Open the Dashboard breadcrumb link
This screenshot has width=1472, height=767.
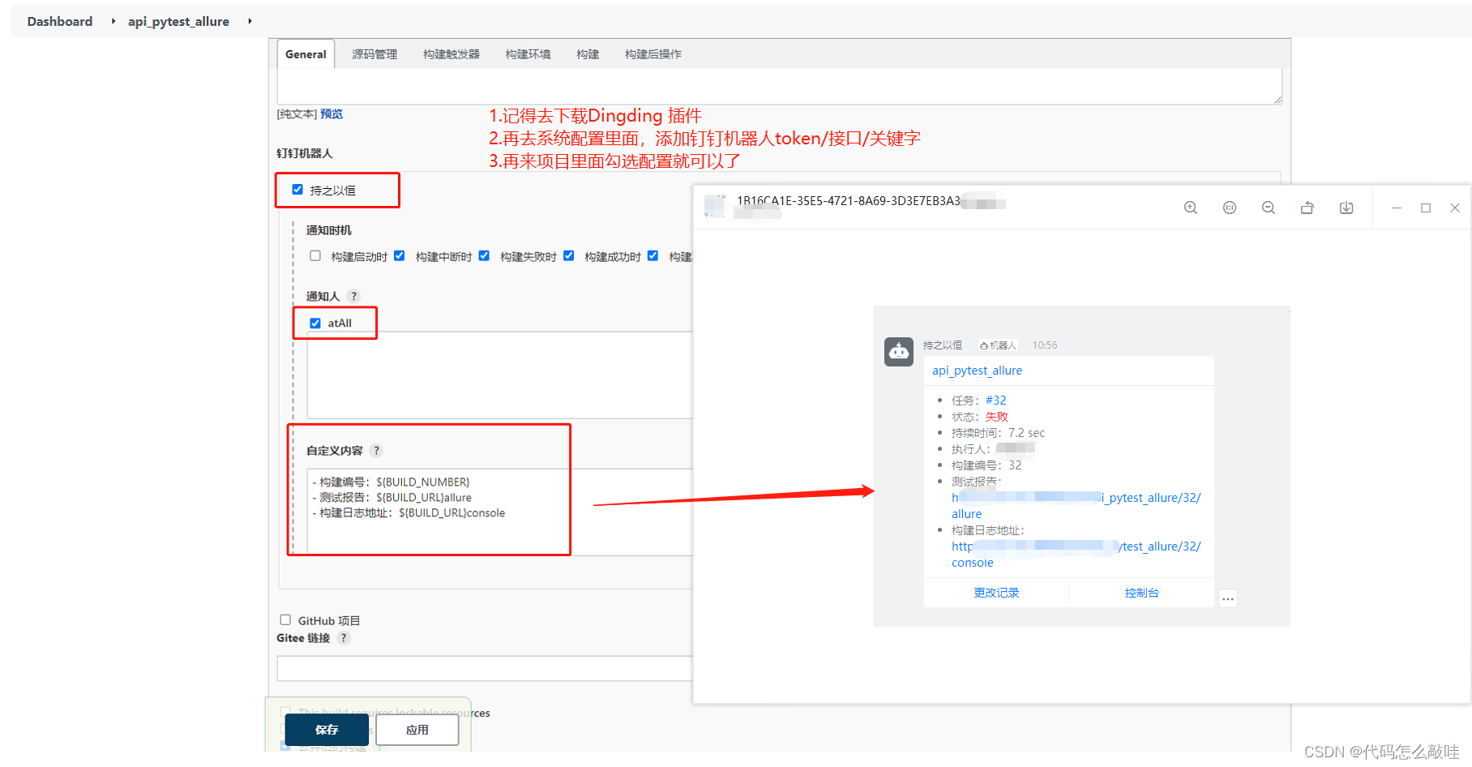pos(60,21)
